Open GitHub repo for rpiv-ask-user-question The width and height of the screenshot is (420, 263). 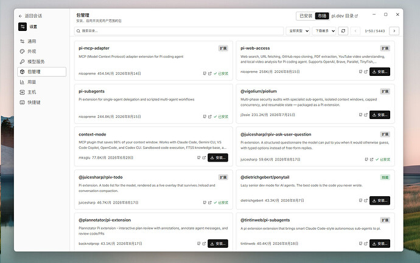366,159
